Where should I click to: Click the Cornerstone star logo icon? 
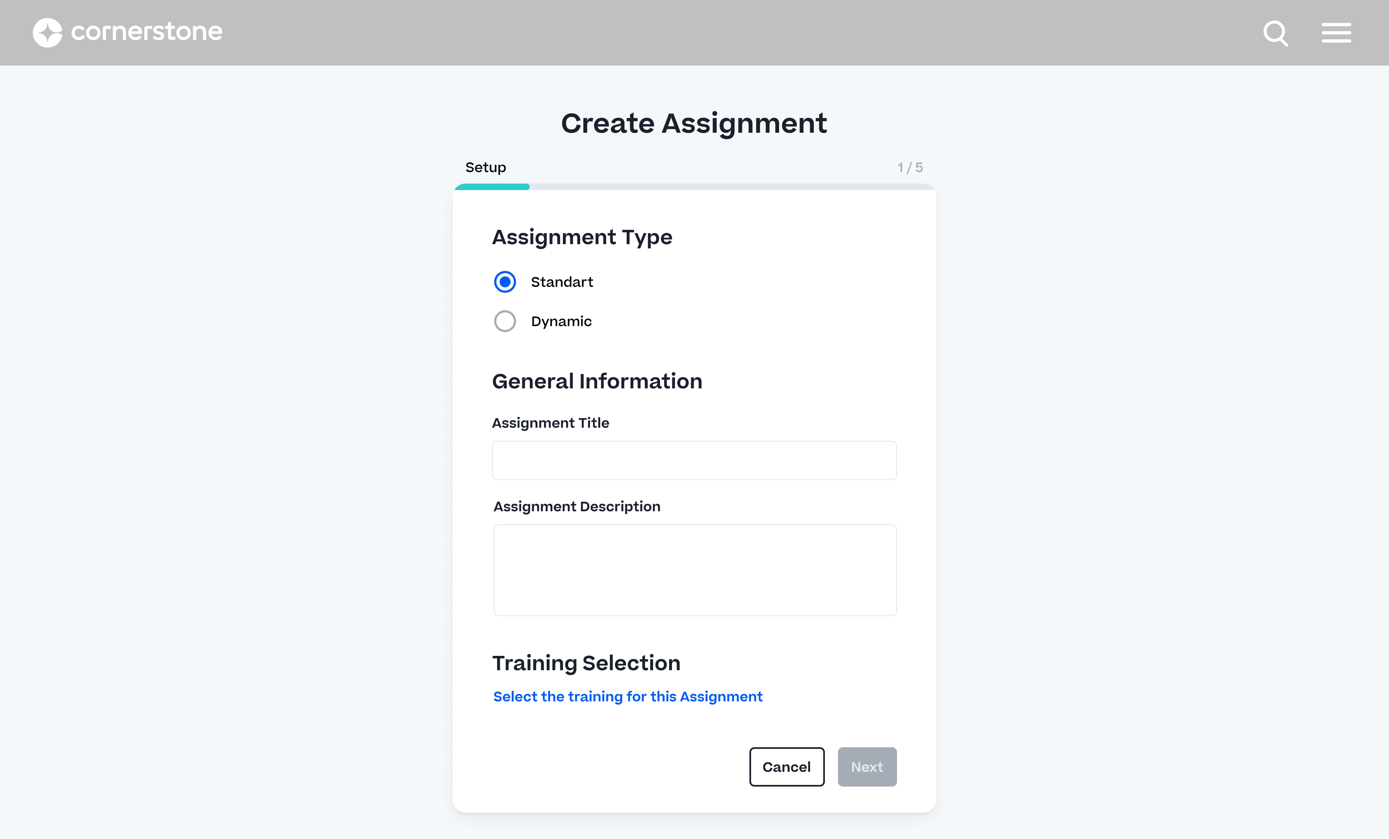[x=48, y=32]
